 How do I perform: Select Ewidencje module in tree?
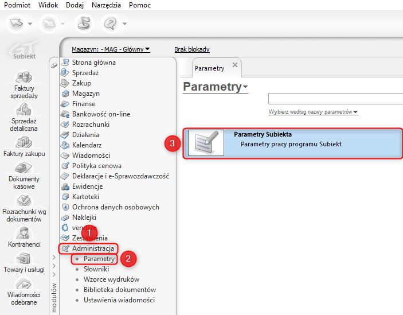click(87, 186)
